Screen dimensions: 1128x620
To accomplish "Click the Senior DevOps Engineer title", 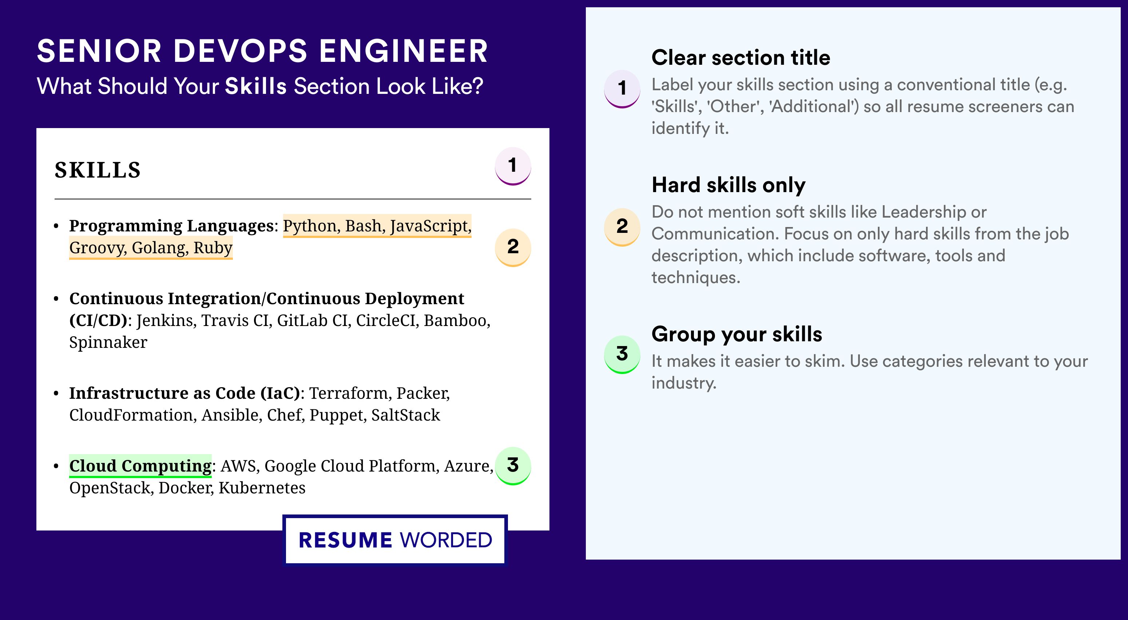I will 262,51.
